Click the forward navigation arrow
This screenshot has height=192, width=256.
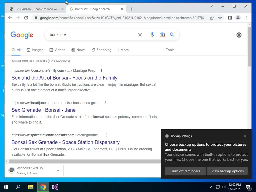[x=18, y=18]
